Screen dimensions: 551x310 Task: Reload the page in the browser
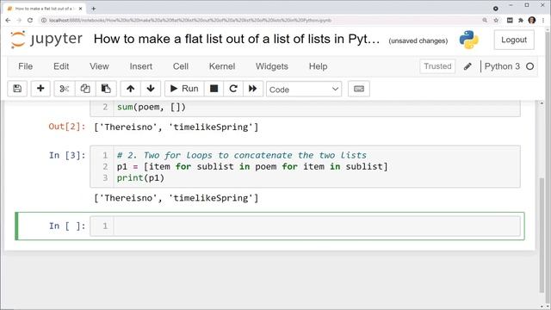pyautogui.click(x=30, y=21)
